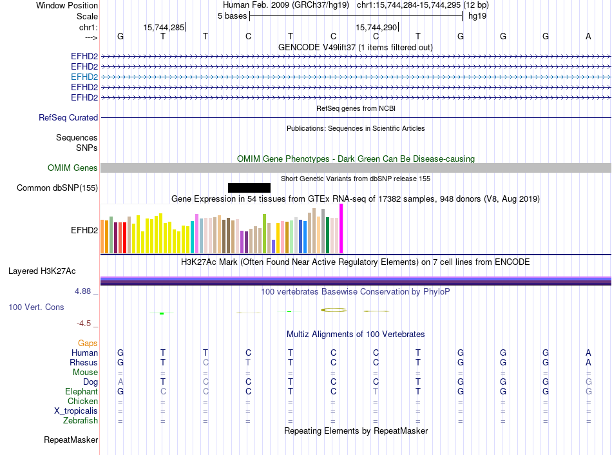This screenshot has width=612, height=455.
Task: Open the Common dbSNP(155) track label
Action: [57, 188]
